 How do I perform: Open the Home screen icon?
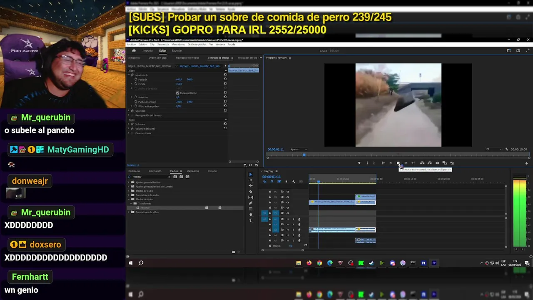[x=134, y=50]
